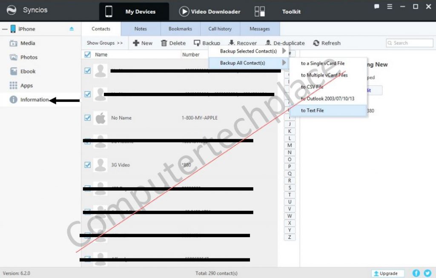Jump to letter K in index

point(290,131)
